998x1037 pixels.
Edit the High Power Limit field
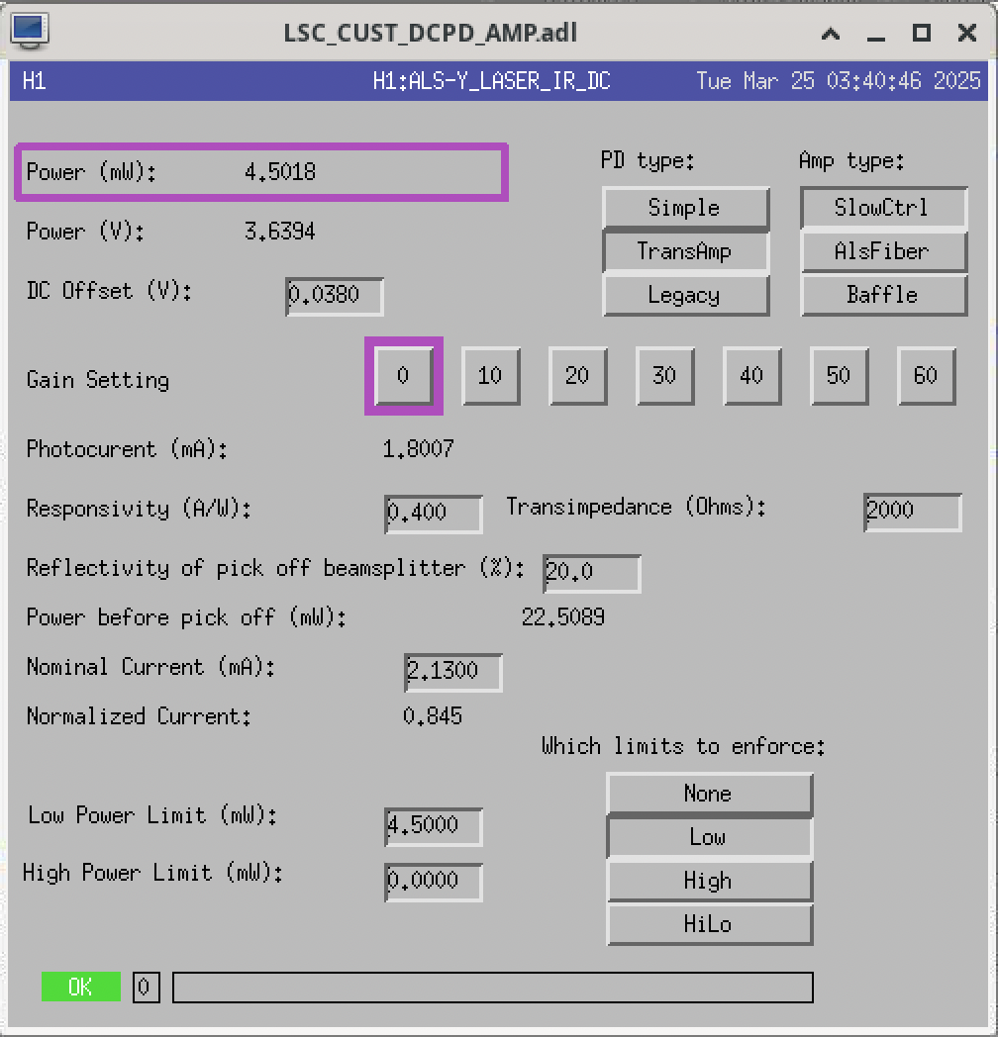pyautogui.click(x=434, y=883)
